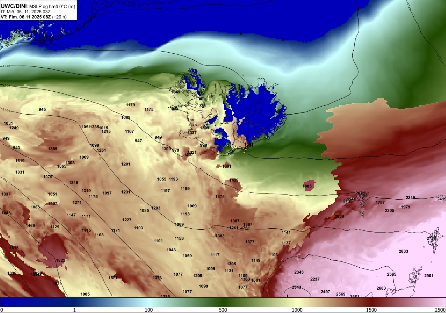
Task: Click the map value '1009'
Action: (126, 117)
